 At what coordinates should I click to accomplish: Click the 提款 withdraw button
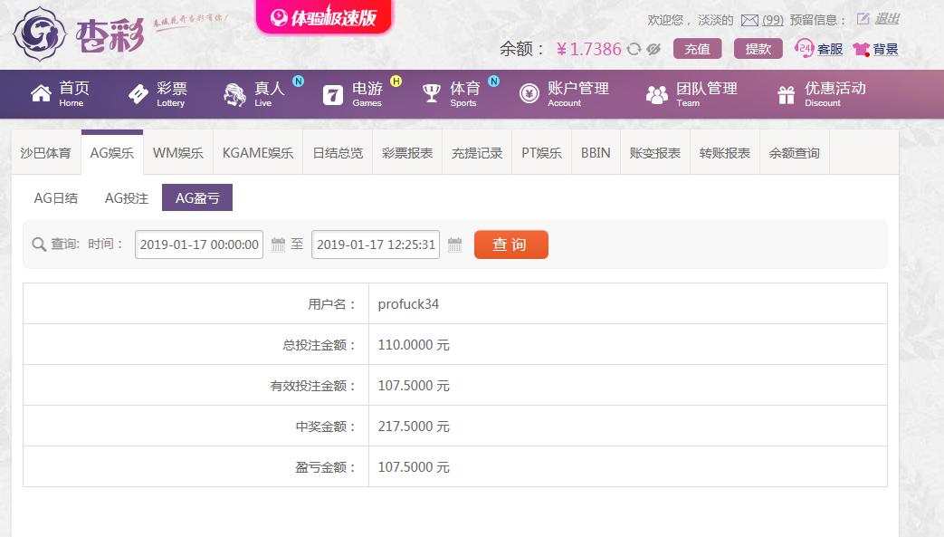click(x=758, y=49)
